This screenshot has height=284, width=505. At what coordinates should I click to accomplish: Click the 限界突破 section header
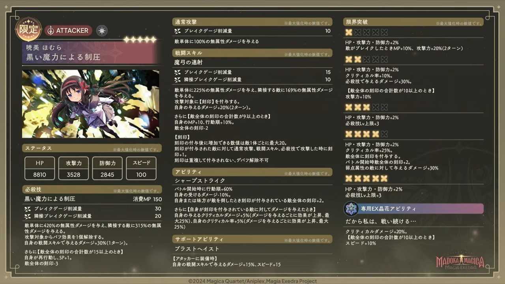pos(413,22)
